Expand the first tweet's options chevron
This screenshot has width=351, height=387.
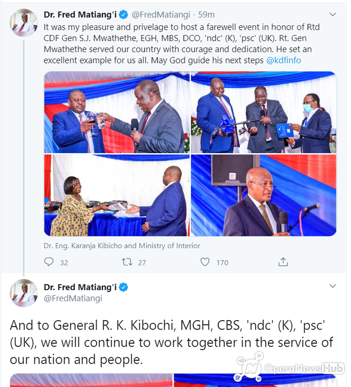pos(333,15)
